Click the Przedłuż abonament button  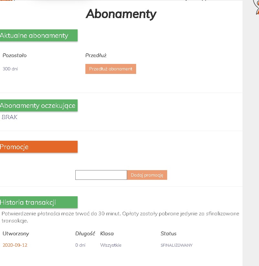(111, 69)
